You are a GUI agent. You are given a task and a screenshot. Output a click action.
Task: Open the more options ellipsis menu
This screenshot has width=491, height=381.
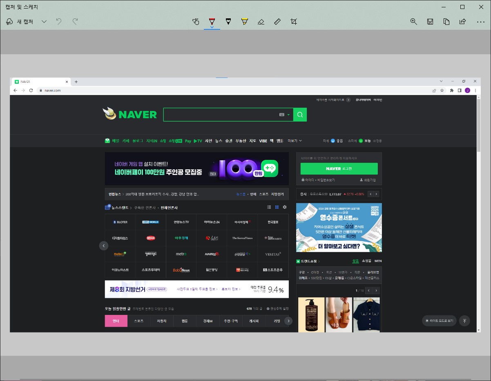480,22
